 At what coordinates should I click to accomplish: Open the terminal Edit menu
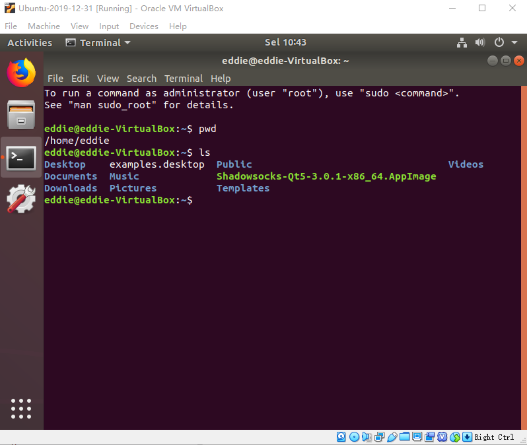point(80,79)
